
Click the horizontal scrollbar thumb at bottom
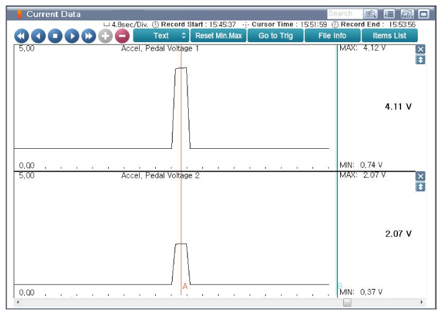click(347, 303)
